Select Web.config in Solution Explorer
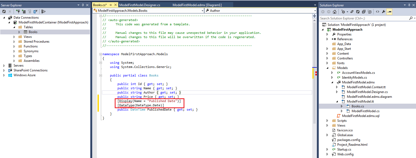Image resolution: width=416 pixels, height=158 pixels. (x=345, y=154)
